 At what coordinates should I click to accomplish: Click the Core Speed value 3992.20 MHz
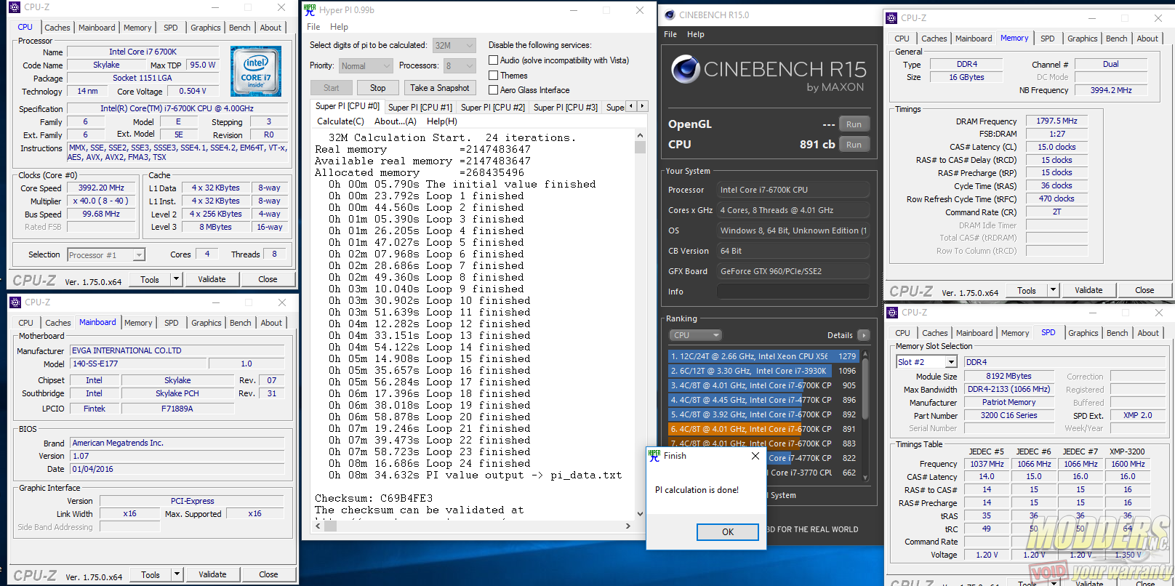[102, 188]
